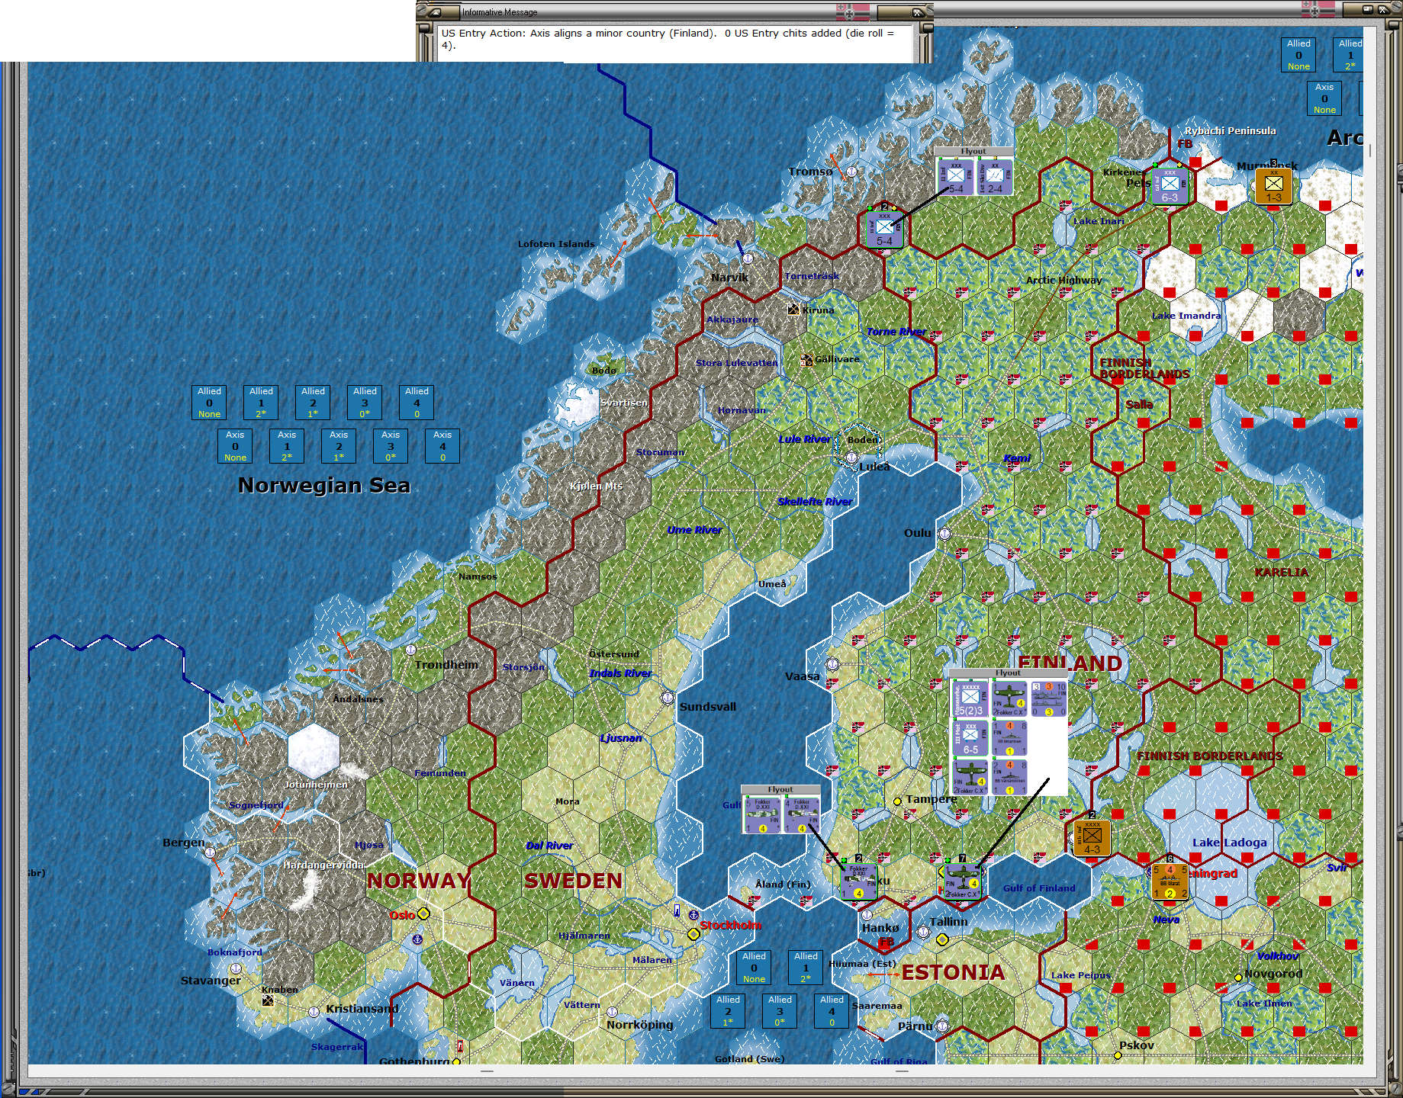Click Helsinki Flyout panel title bar
Screen dimensions: 1403x1098
click(x=1008, y=673)
